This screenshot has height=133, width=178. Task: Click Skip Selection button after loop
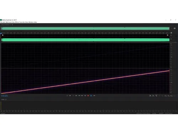click(x=94, y=96)
